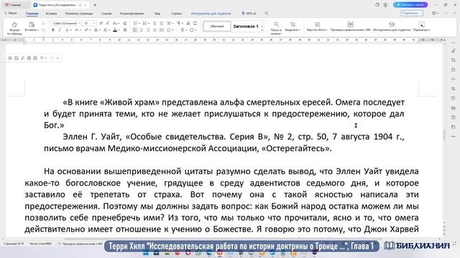Switch to the Вид tab
Viewport: 460px width, 258px height.
(157, 14)
